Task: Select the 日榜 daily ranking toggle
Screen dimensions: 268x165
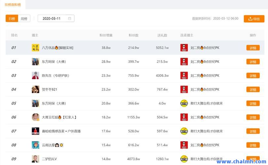Action: click(x=12, y=18)
